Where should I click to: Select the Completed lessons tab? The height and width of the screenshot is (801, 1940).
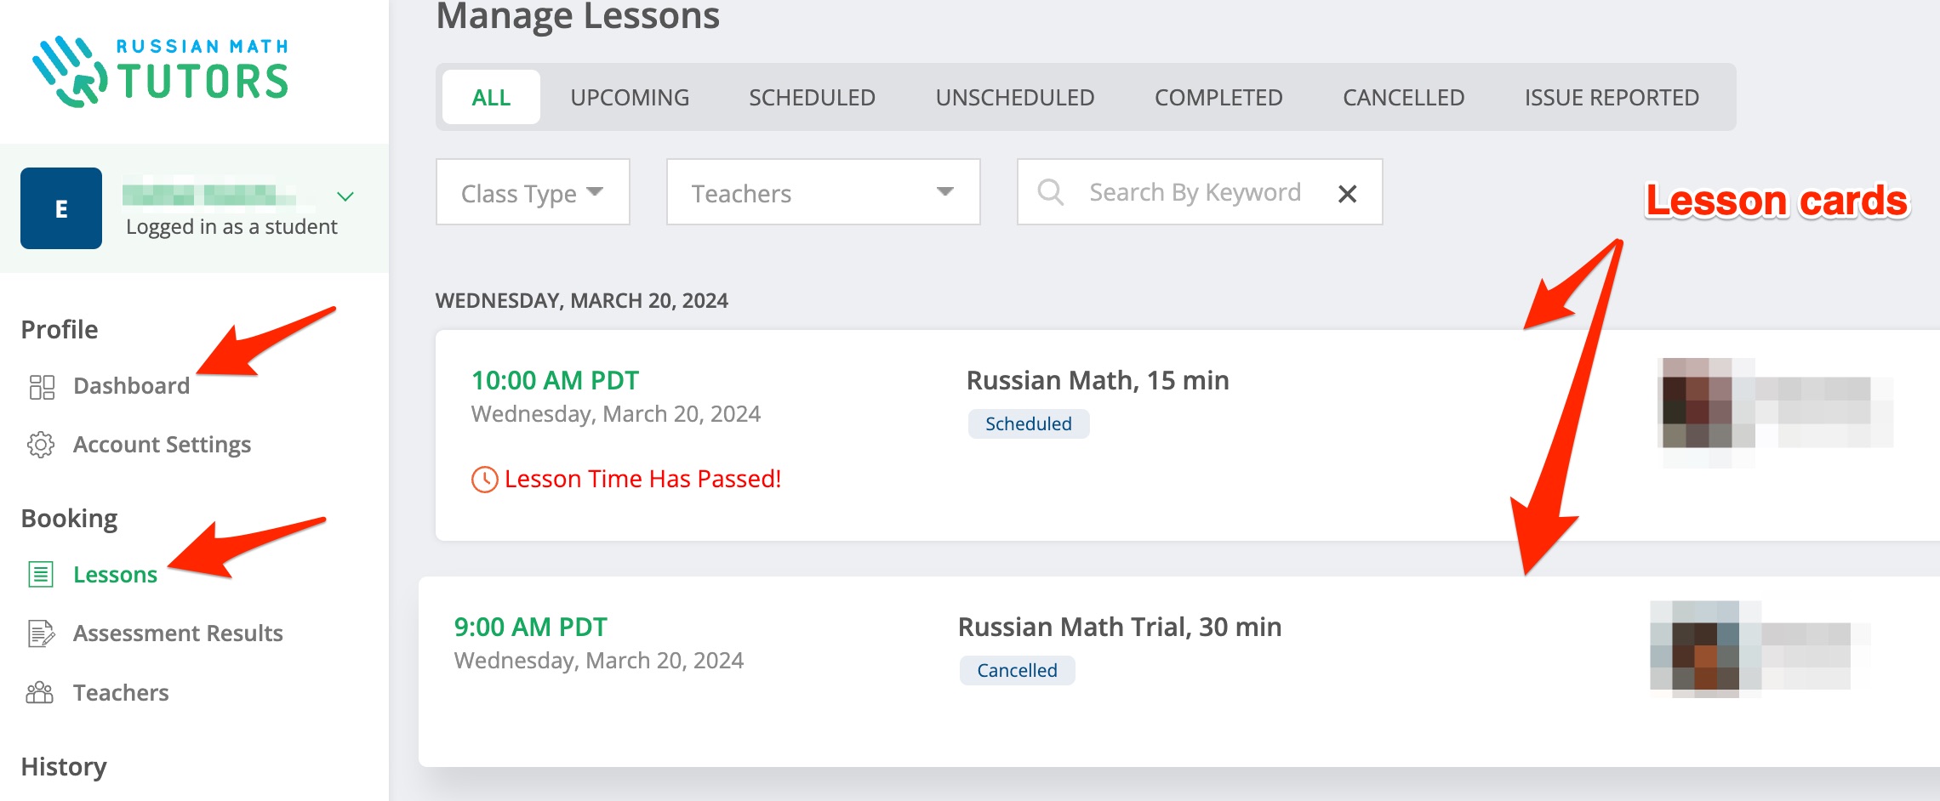click(x=1218, y=98)
